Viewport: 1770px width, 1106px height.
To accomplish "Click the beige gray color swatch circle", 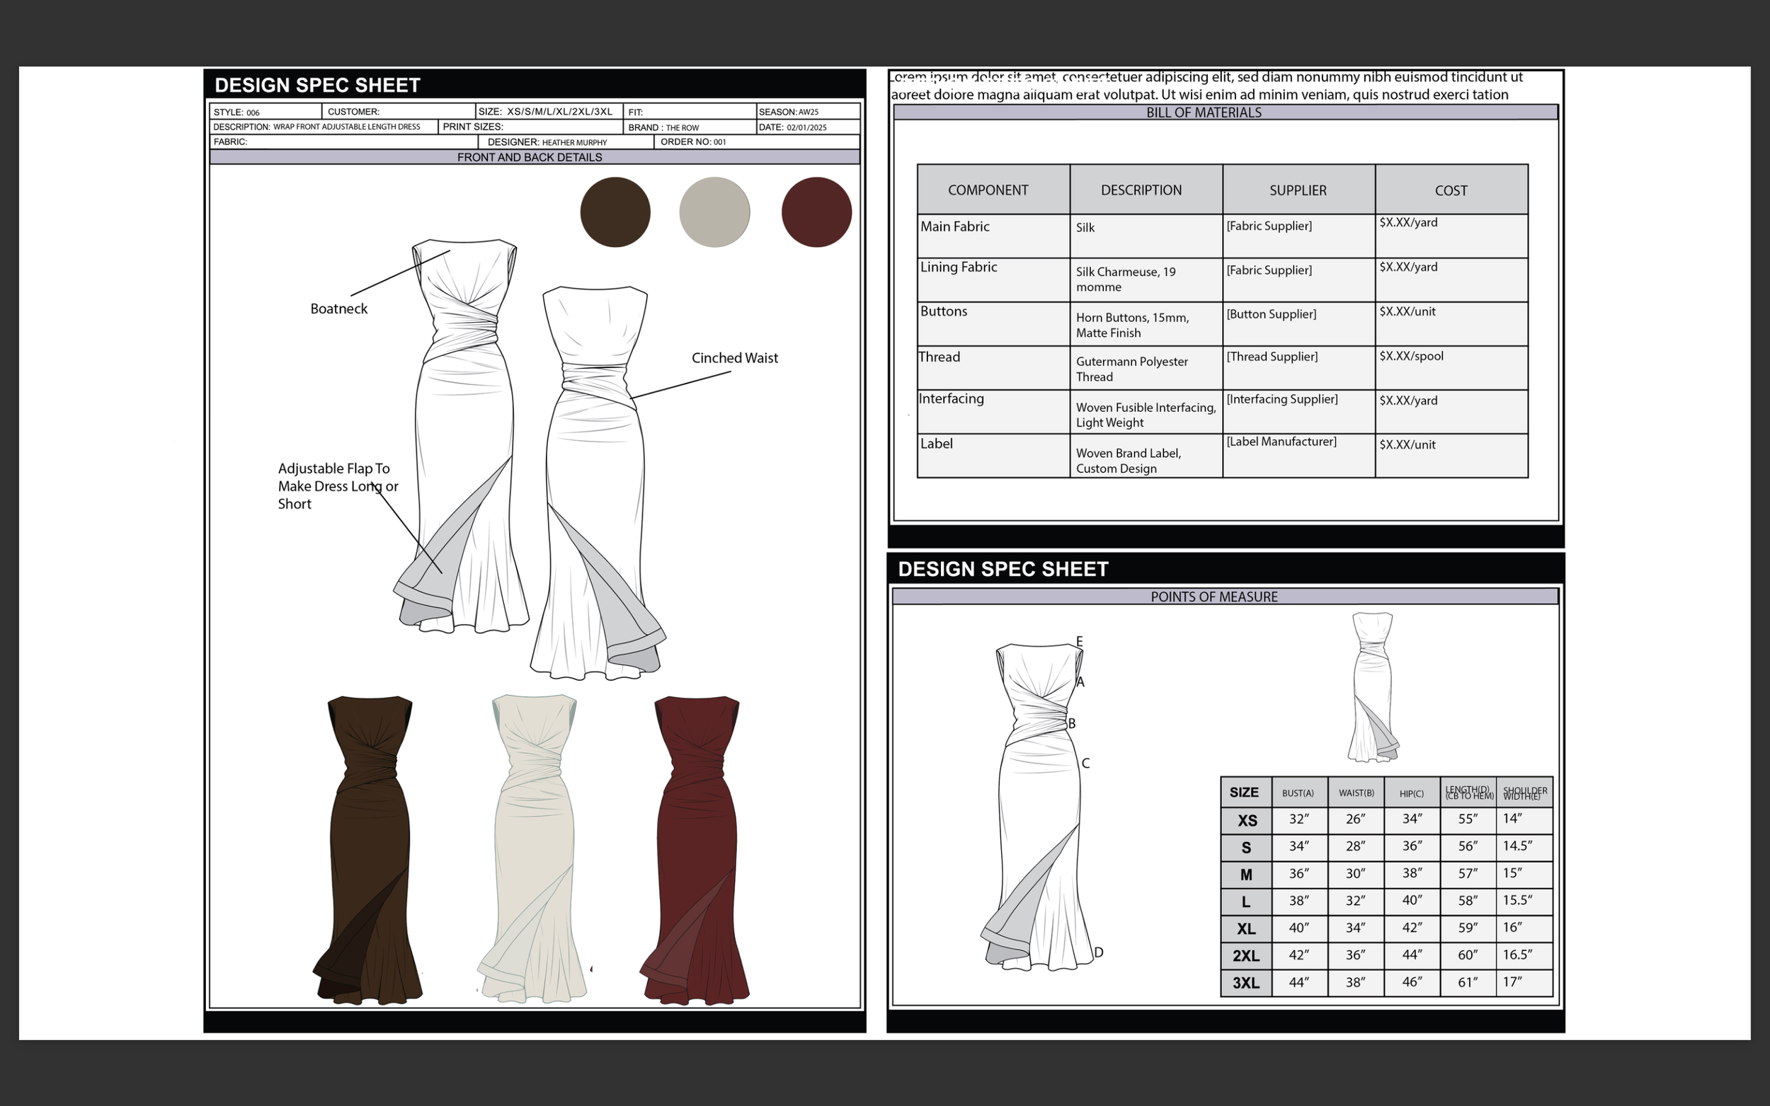I will [x=714, y=212].
